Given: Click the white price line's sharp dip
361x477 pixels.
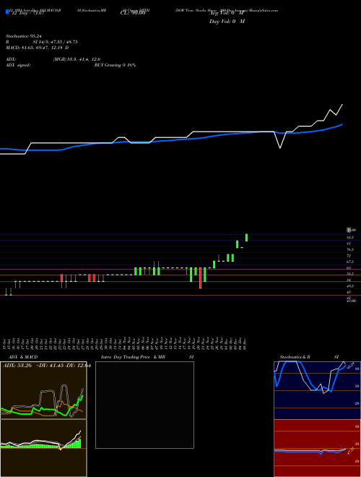Looking at the screenshot, I should point(280,148).
